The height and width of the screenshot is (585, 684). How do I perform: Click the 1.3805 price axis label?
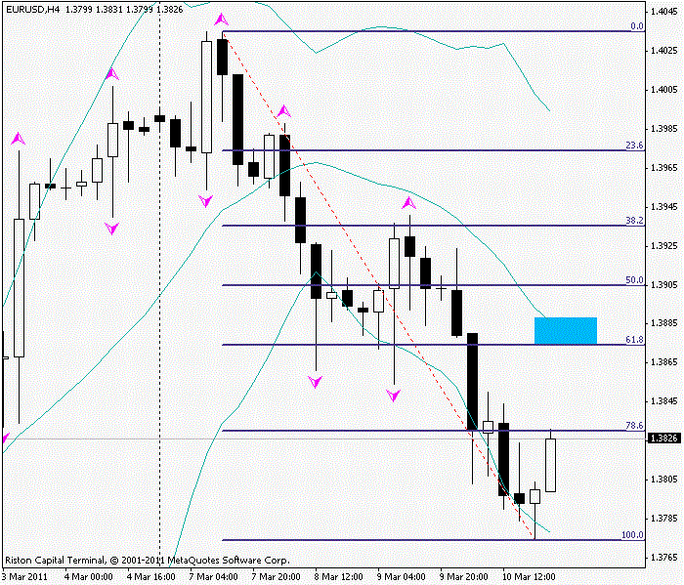(x=663, y=480)
